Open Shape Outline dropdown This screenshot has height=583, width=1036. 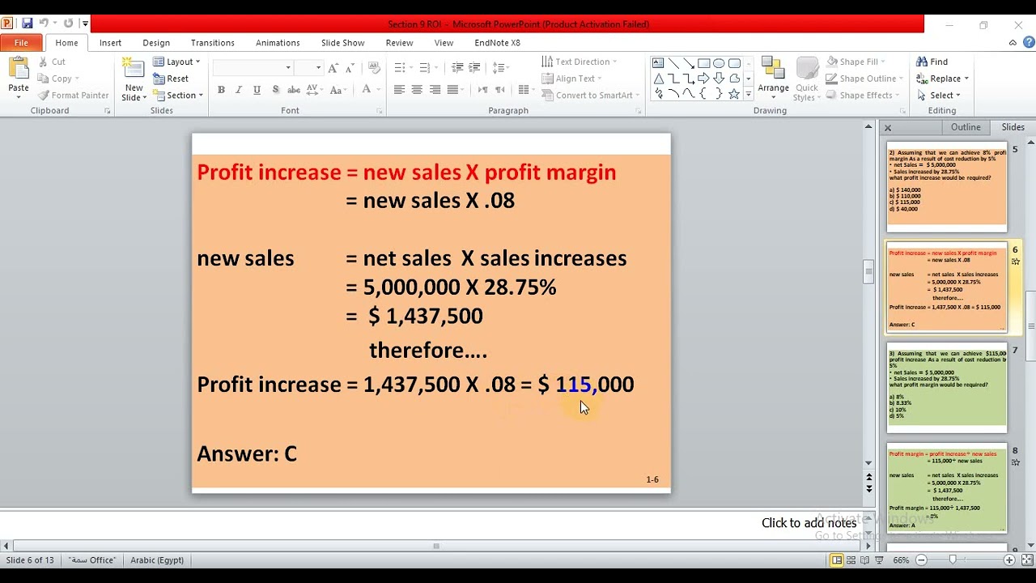865,79
